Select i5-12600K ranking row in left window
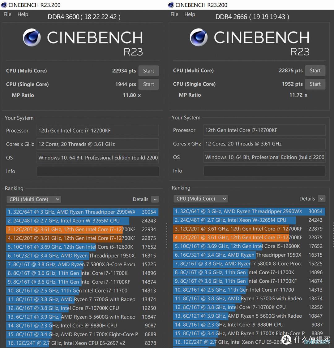 click(x=82, y=247)
